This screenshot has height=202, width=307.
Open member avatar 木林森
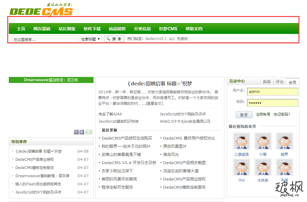(263, 167)
